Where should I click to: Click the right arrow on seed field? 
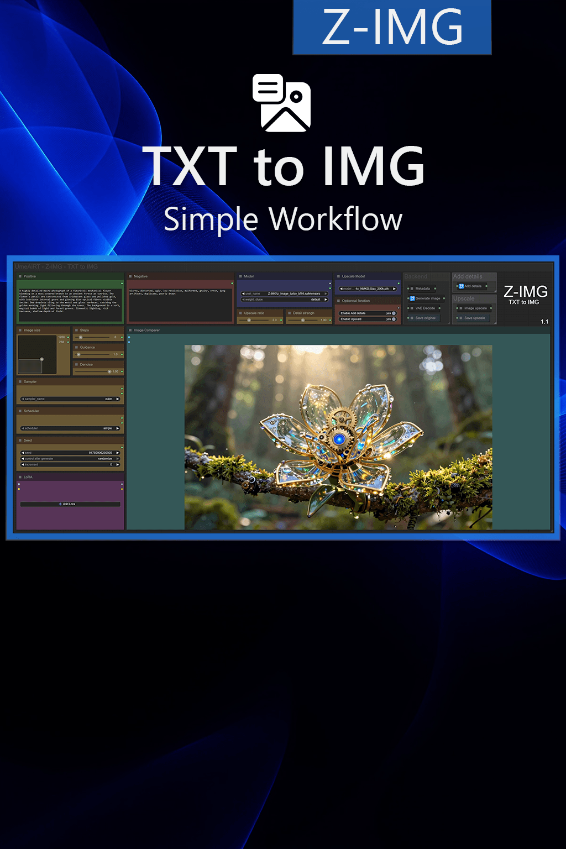(118, 453)
